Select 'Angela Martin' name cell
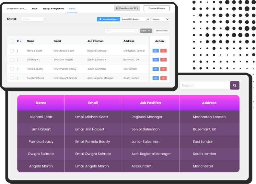The height and width of the screenshot is (184, 256). (41, 166)
